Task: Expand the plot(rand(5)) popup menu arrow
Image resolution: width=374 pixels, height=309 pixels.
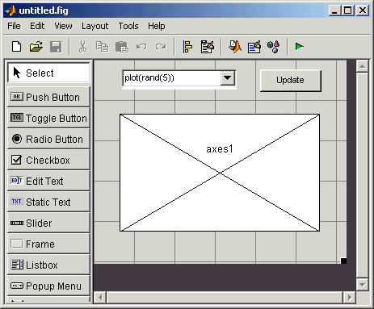Action: pyautogui.click(x=228, y=78)
